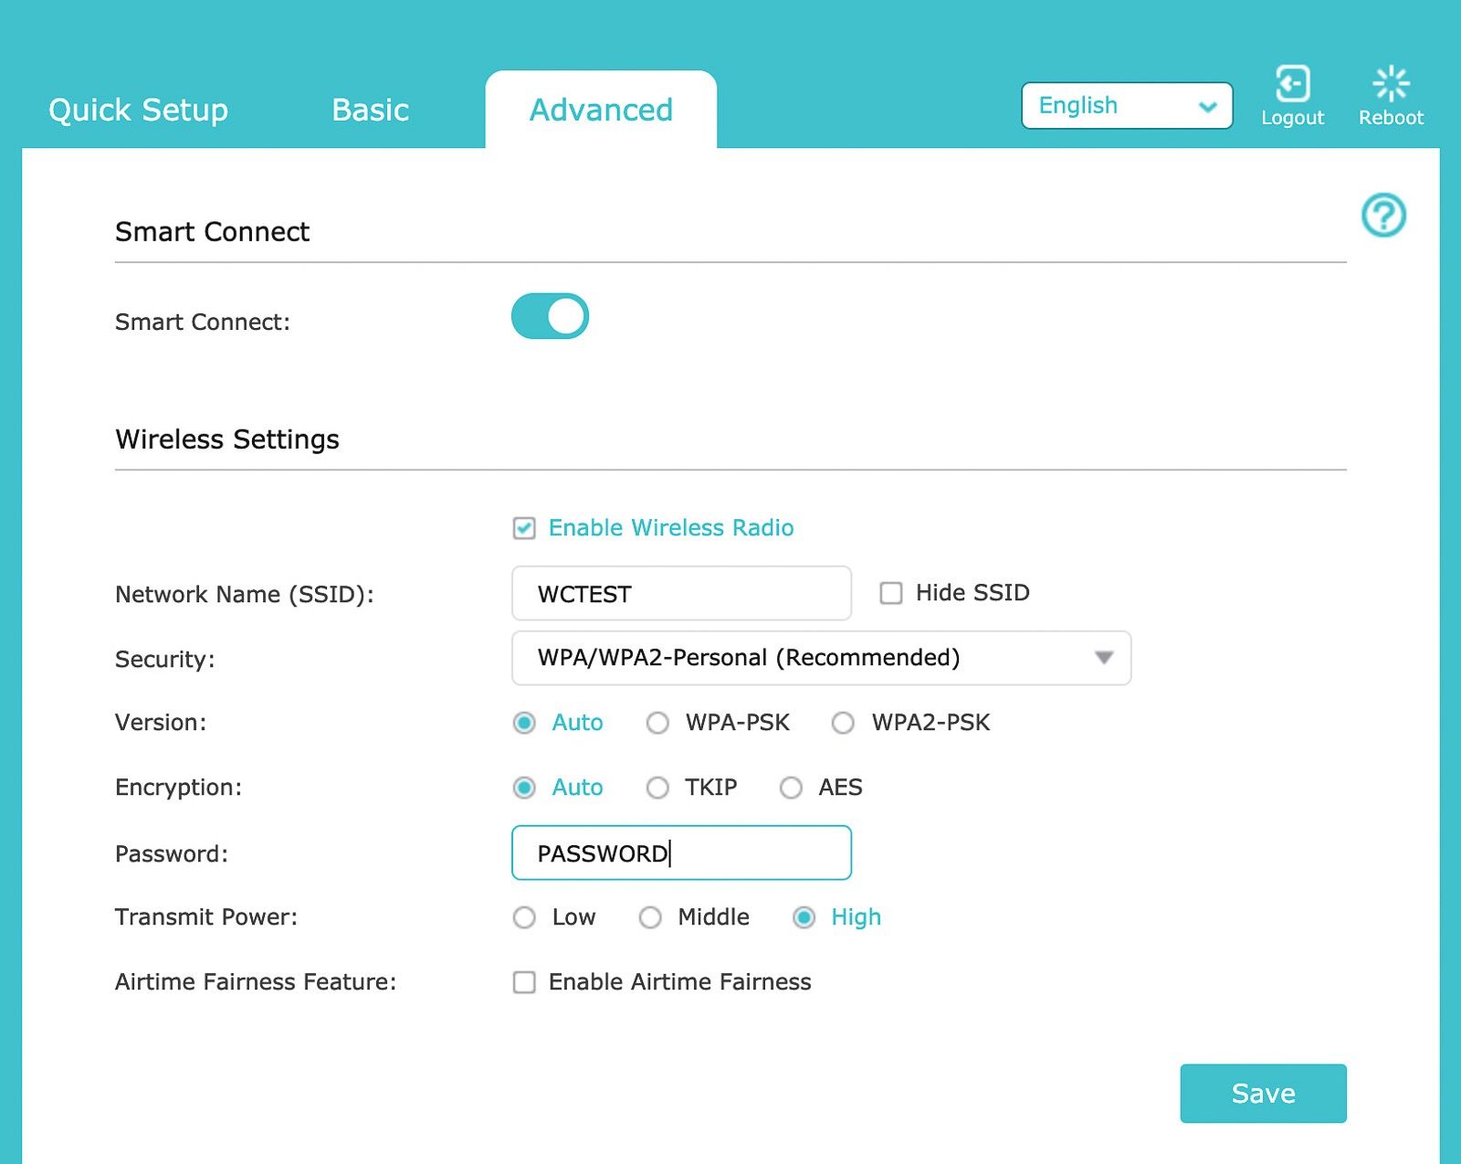Click the Smart Connect section heading

point(213,232)
